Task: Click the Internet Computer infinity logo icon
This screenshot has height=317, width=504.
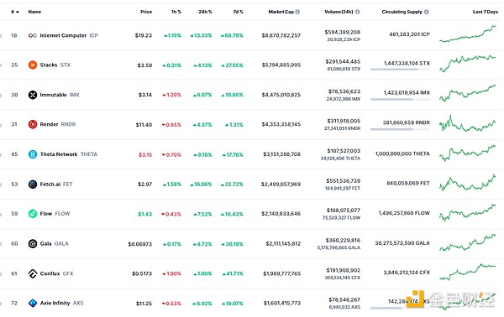Action: point(33,35)
